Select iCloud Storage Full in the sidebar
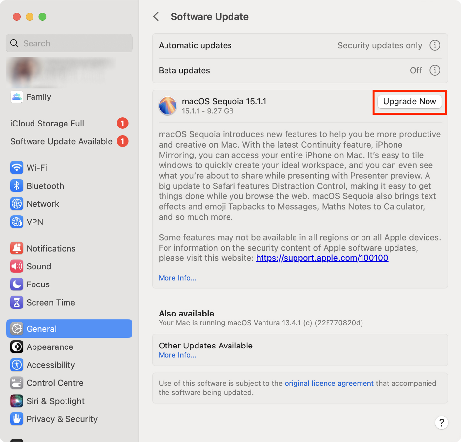This screenshot has height=442, width=461. pyautogui.click(x=48, y=123)
